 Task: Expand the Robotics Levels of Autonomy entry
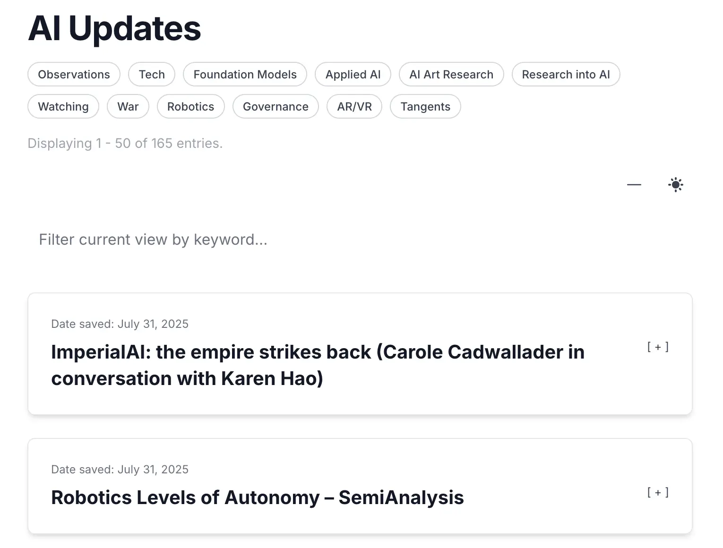coord(657,493)
